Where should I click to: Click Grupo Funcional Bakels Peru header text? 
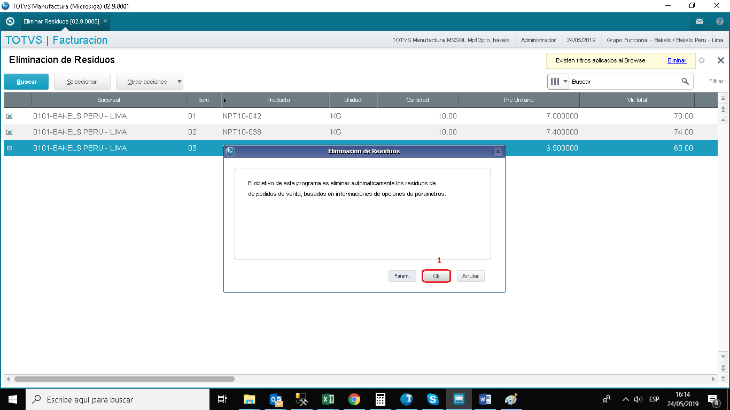point(665,40)
